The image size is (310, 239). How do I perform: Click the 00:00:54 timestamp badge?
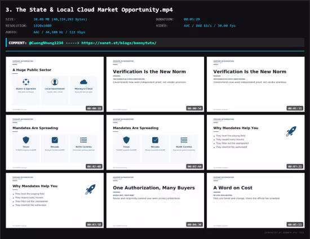tap(194, 108)
